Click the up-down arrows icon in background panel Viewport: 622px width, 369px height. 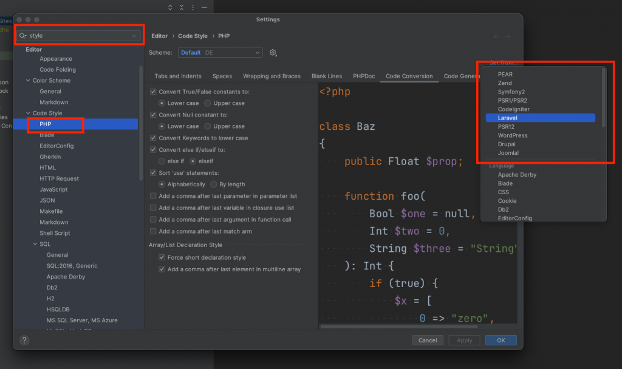pyautogui.click(x=170, y=7)
